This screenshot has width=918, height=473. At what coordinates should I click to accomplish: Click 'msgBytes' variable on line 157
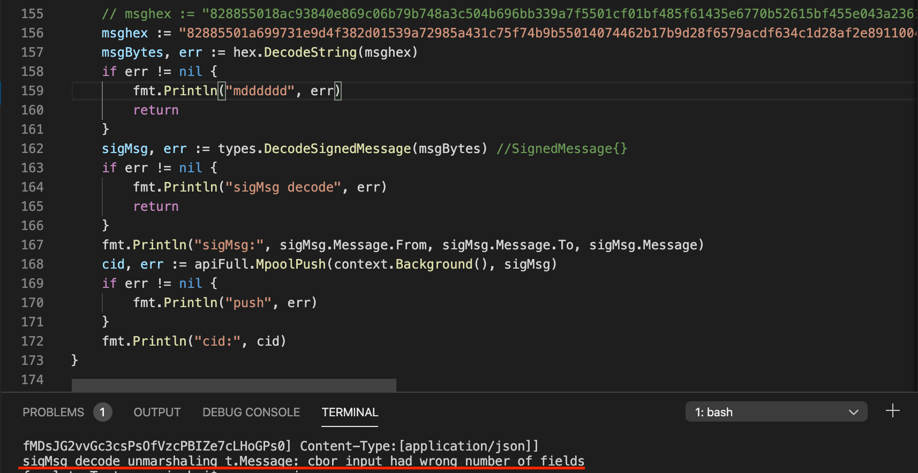[132, 52]
